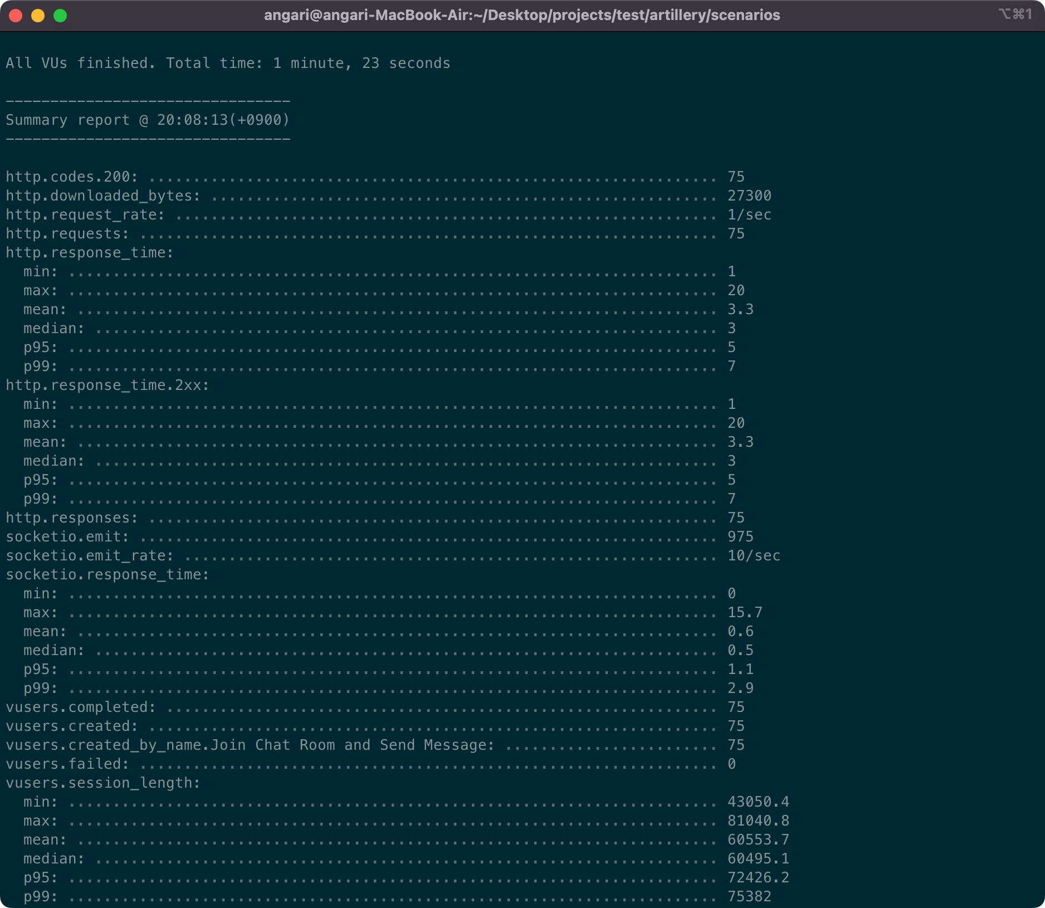Select the socketio.emit value 975
1045x908 pixels.
coord(741,536)
